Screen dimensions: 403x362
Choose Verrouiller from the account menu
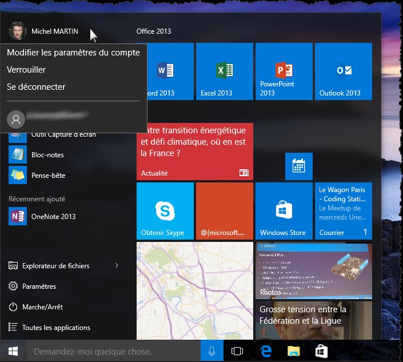(x=26, y=70)
